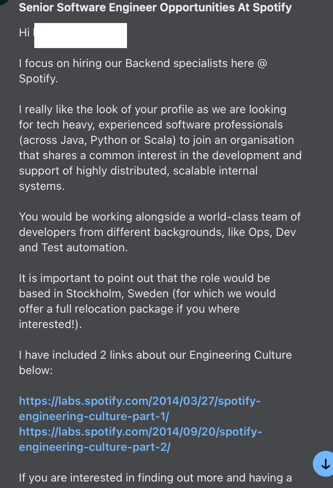The height and width of the screenshot is (488, 333).
Task: Click the white redacted name box after Hi
Action: [x=81, y=36]
